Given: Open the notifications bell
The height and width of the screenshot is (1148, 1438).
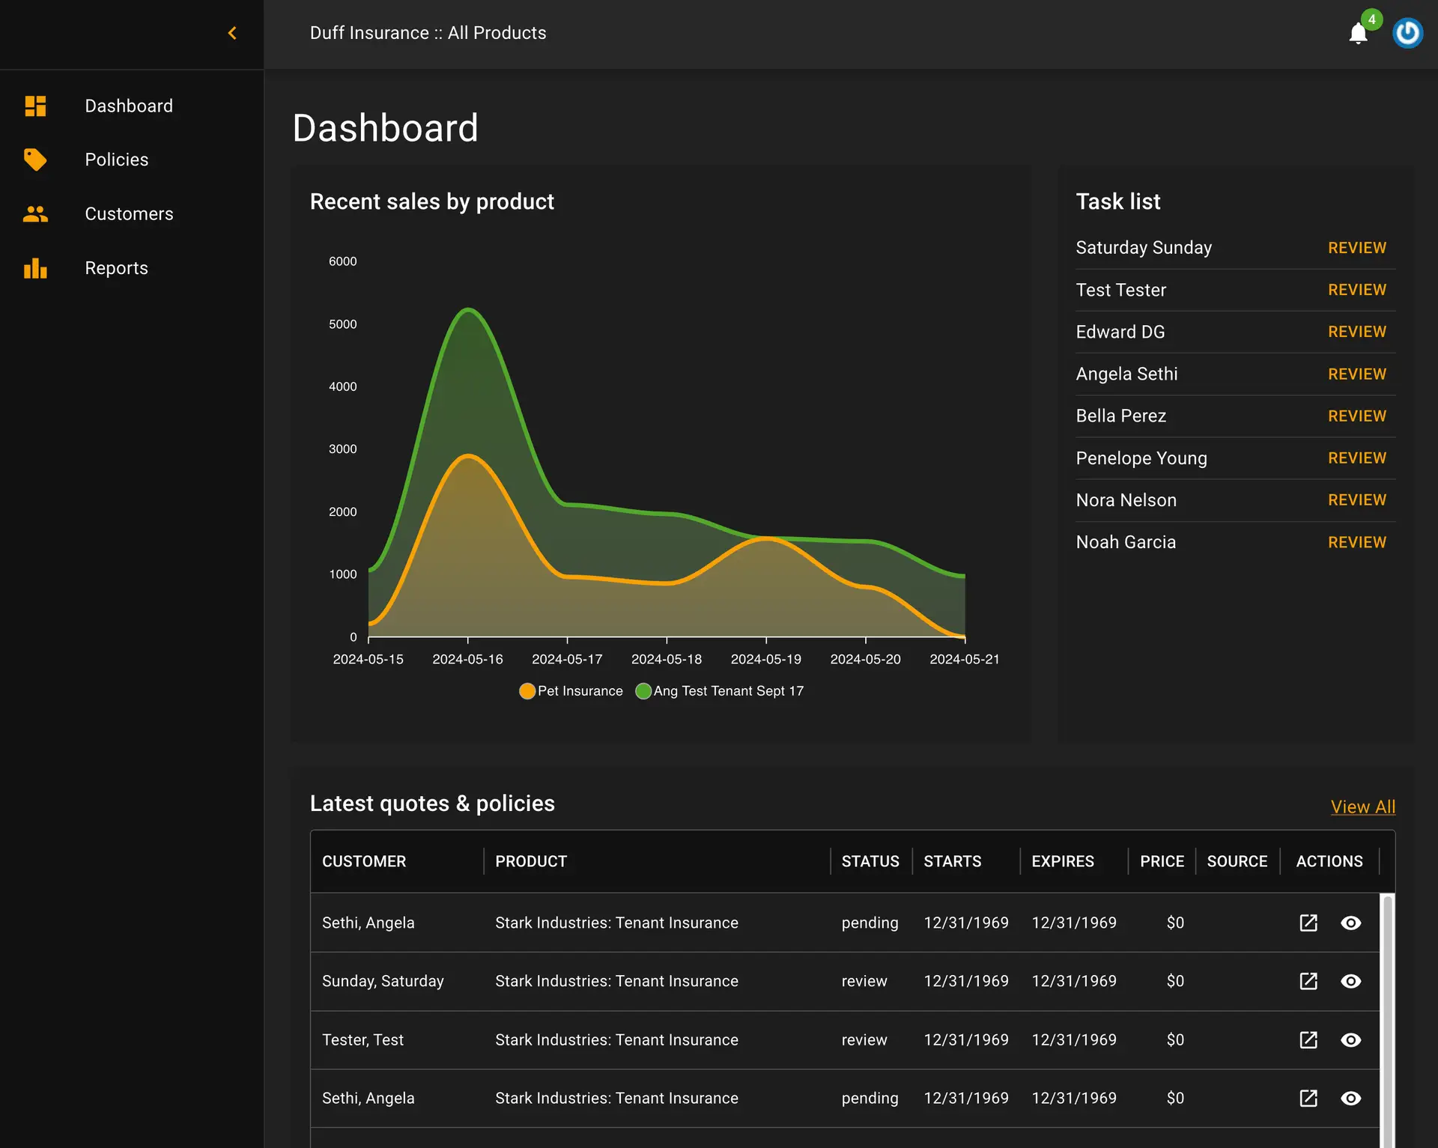Looking at the screenshot, I should pos(1358,34).
